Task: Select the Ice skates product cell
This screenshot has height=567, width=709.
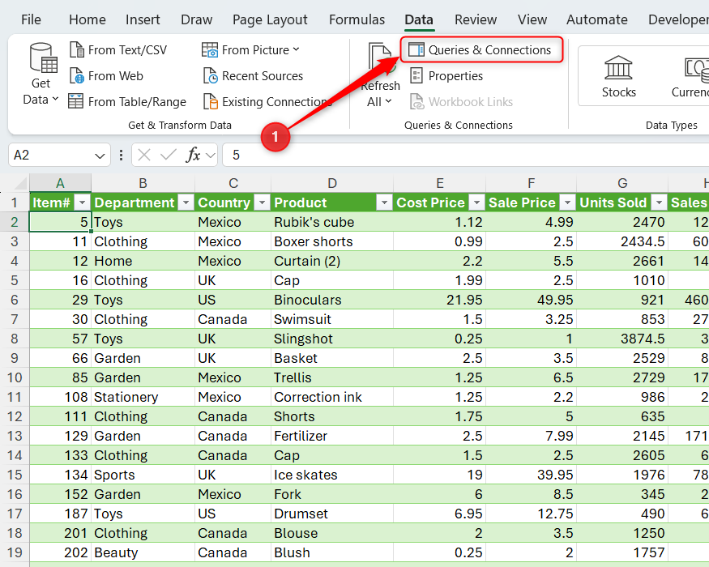Action: (332, 475)
